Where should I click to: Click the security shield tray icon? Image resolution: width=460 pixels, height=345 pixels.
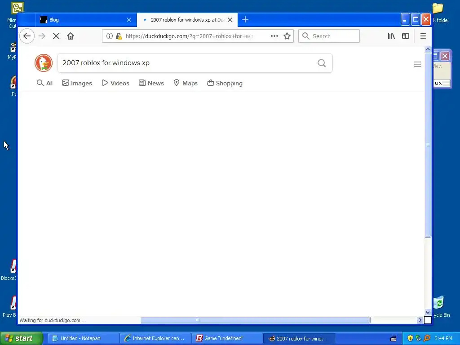[410, 338]
